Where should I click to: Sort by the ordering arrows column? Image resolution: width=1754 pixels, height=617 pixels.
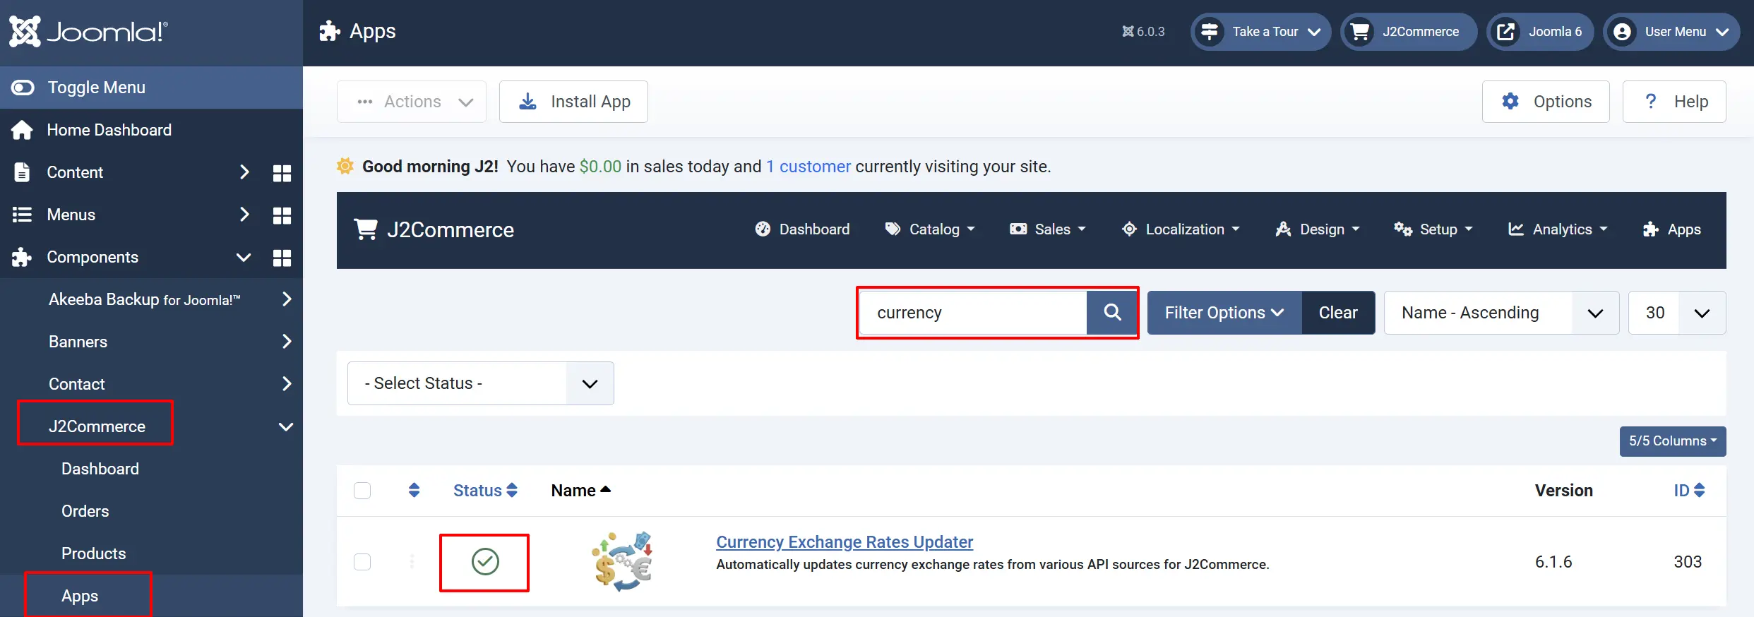pyautogui.click(x=414, y=490)
